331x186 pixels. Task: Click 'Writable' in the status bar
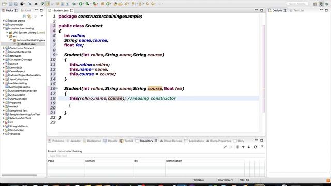tap(199, 180)
